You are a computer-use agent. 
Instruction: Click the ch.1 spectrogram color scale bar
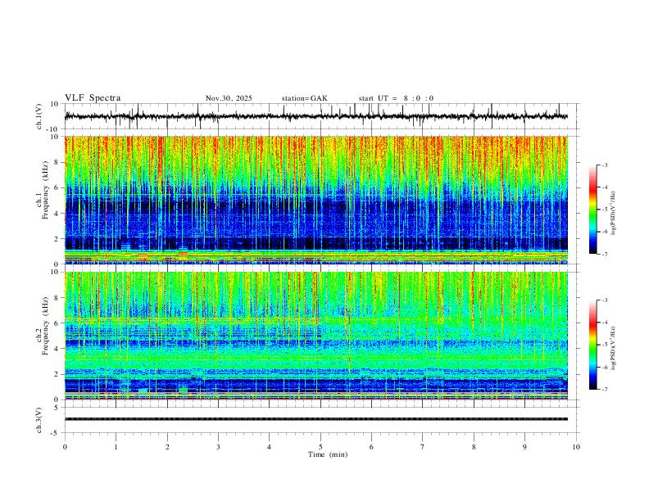click(x=593, y=210)
